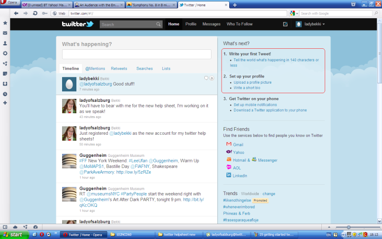
Task: Open the Opera main menu button
Action: coord(10,3)
